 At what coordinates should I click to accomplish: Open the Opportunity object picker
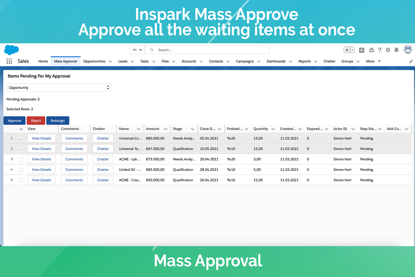pyautogui.click(x=59, y=87)
